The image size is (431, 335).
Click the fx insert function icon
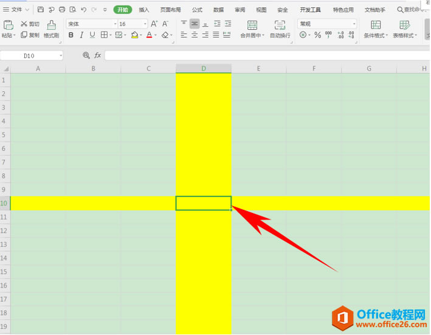tap(98, 55)
